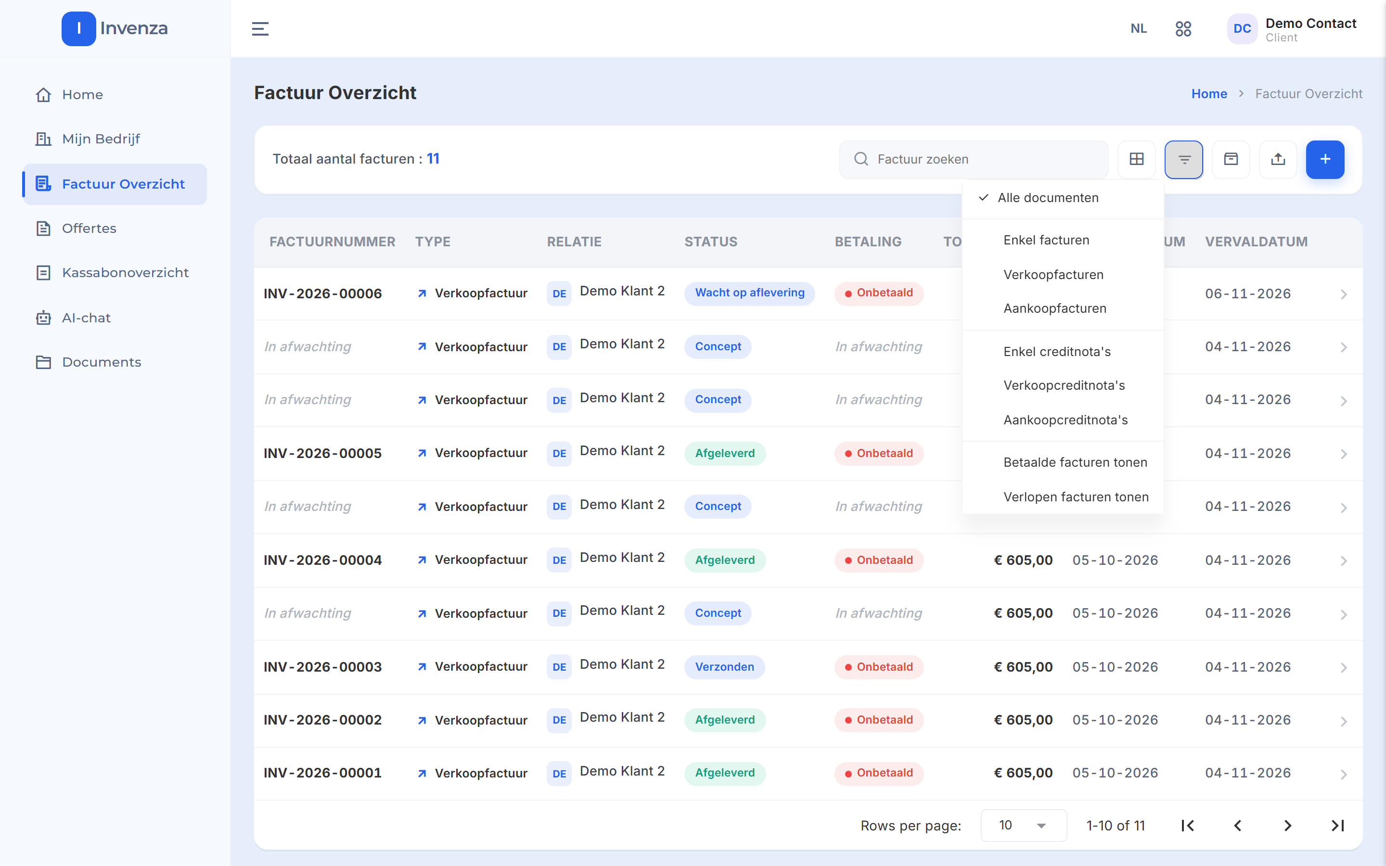Switch language via NL selector
This screenshot has width=1386, height=866.
[x=1139, y=29]
